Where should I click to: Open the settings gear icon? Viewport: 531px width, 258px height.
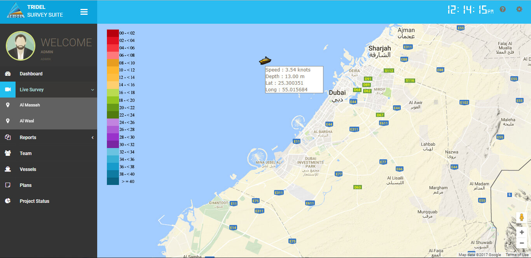(519, 9)
